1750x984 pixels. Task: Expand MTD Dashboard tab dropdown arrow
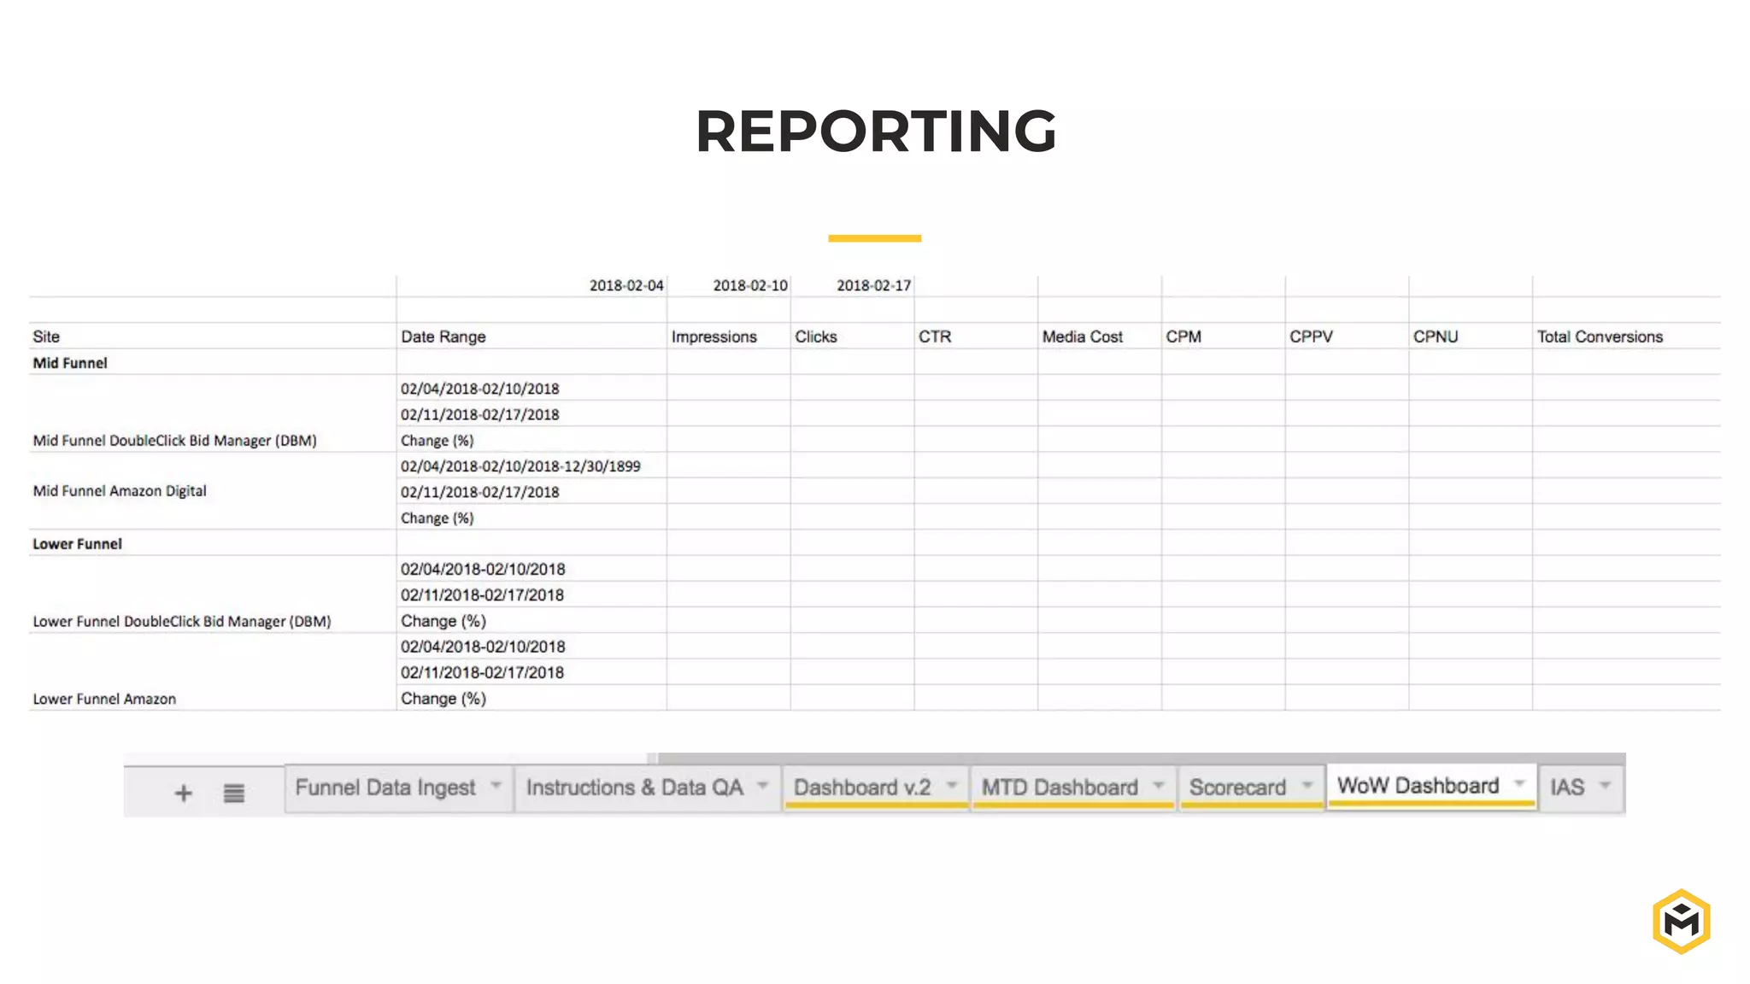coord(1158,785)
